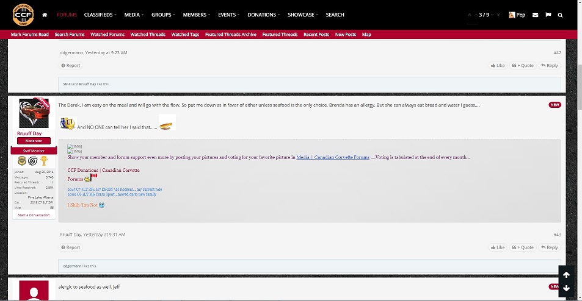Open Rruuff Day's avatar image
The height and width of the screenshot is (301, 582).
click(34, 113)
